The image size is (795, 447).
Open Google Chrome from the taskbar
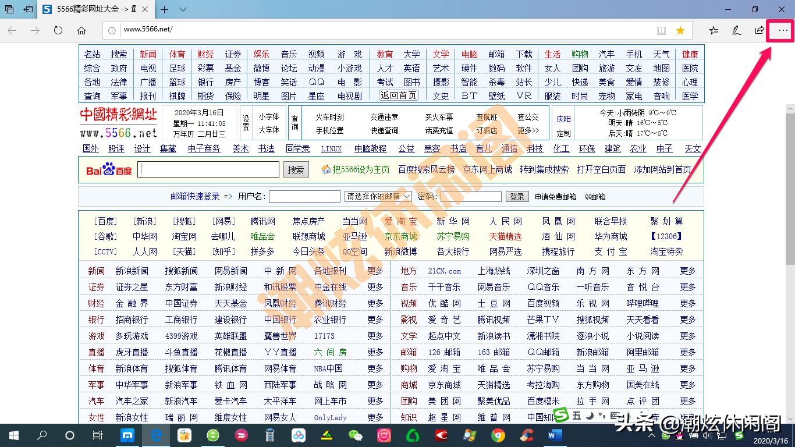tap(498, 435)
